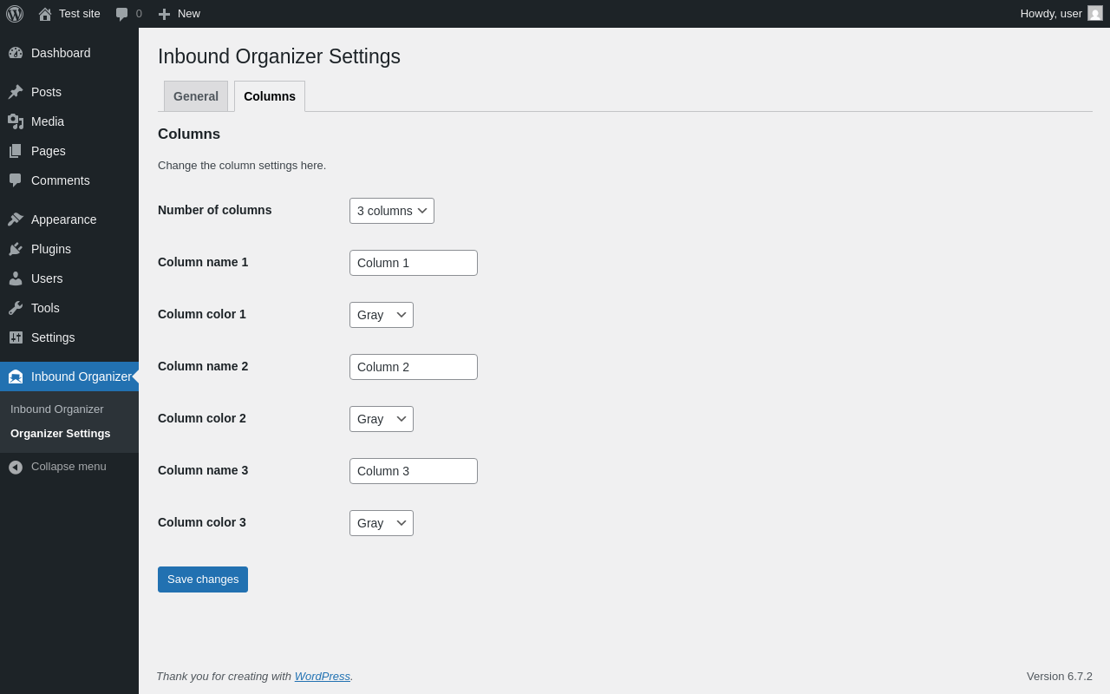1110x694 pixels.
Task: Click the Dashboard gauge icon
Action: click(16, 53)
